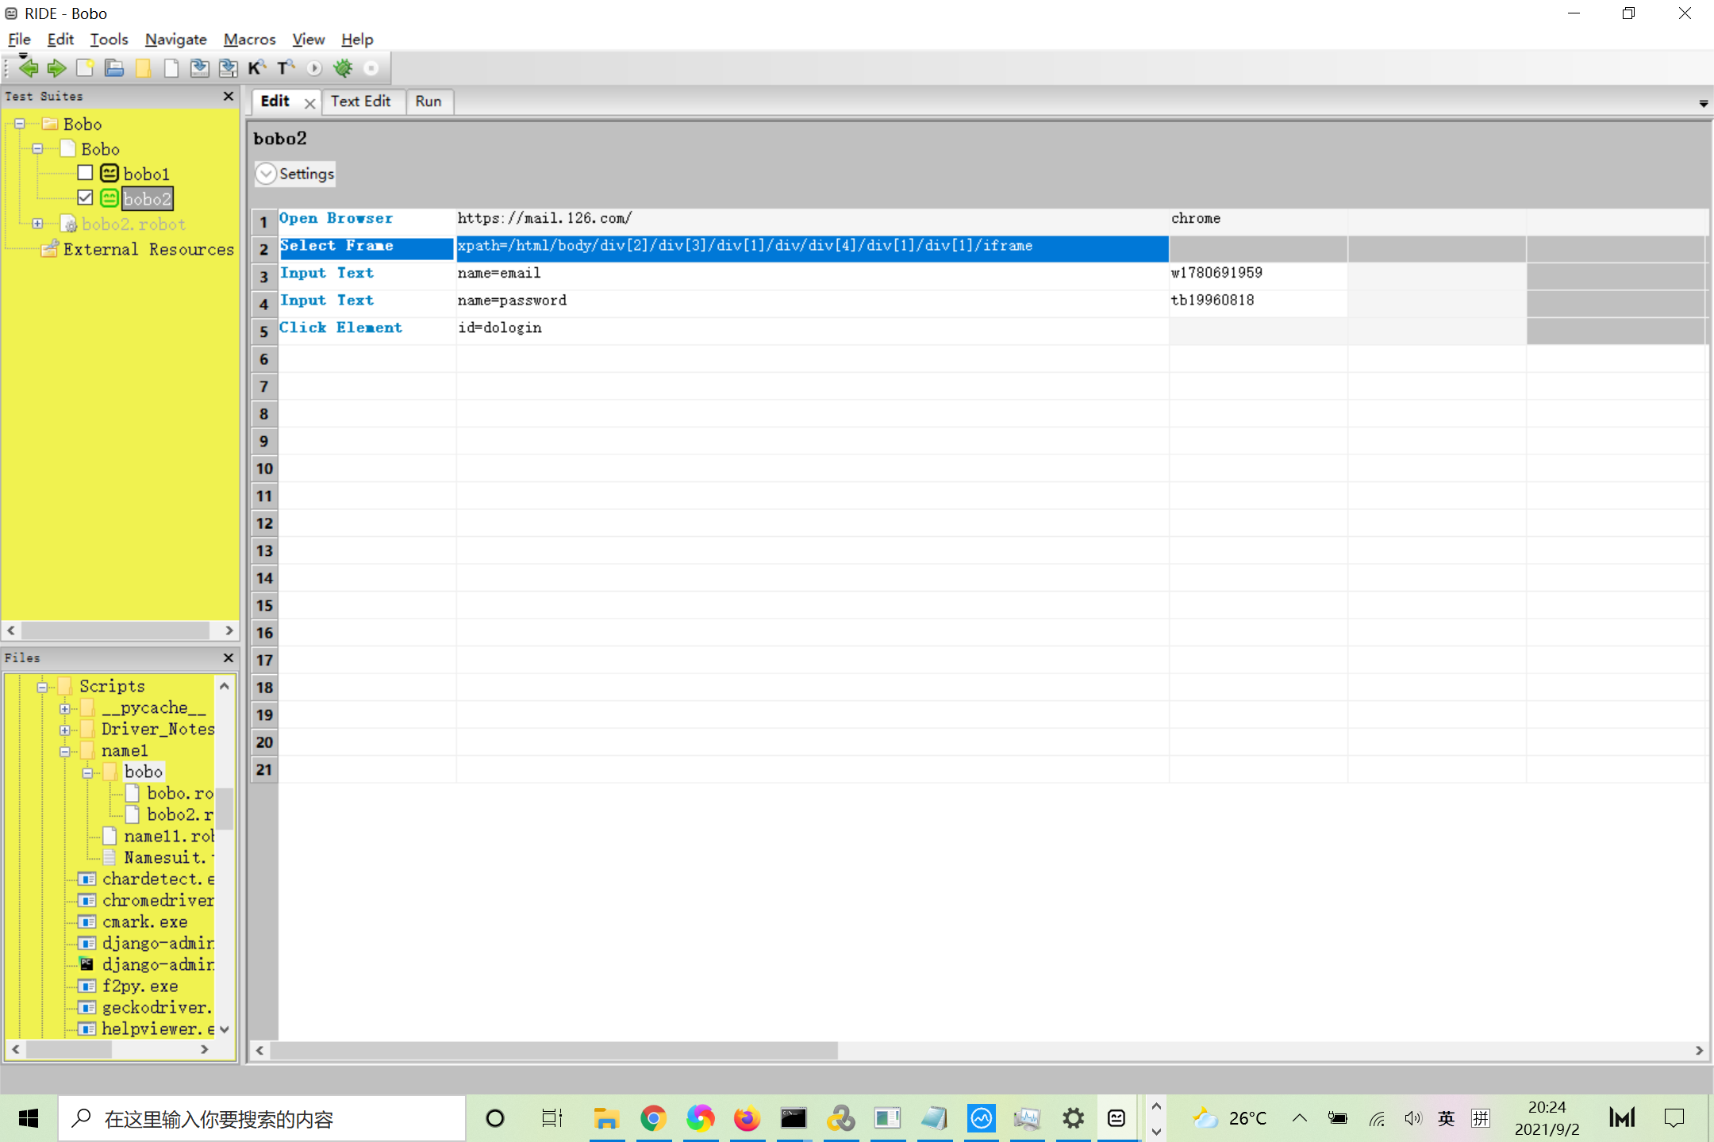Expand the bobo2.robot tree node
This screenshot has width=1714, height=1142.
pos(37,224)
